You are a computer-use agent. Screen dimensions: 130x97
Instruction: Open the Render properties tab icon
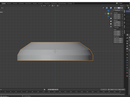click(127, 41)
